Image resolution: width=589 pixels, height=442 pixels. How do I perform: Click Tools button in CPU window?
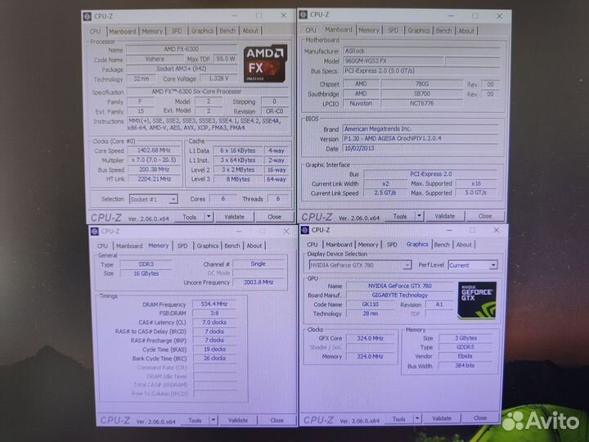[x=190, y=217]
